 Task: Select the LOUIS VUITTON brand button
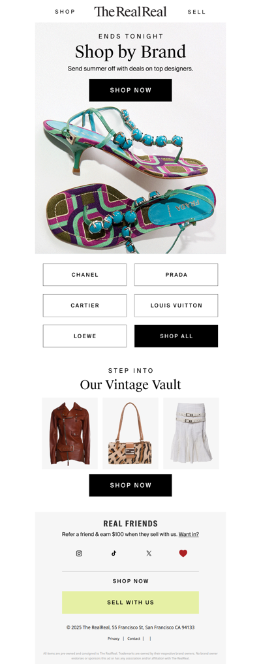176,306
